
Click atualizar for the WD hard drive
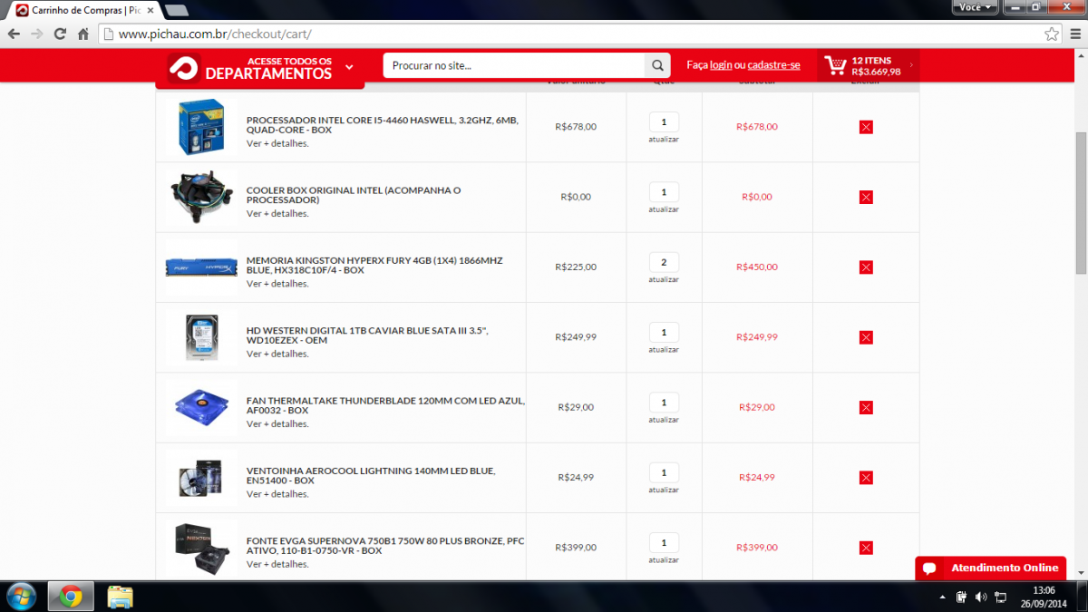664,349
